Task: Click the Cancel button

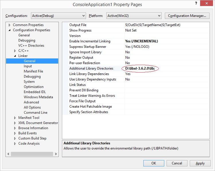Action: (177, 163)
